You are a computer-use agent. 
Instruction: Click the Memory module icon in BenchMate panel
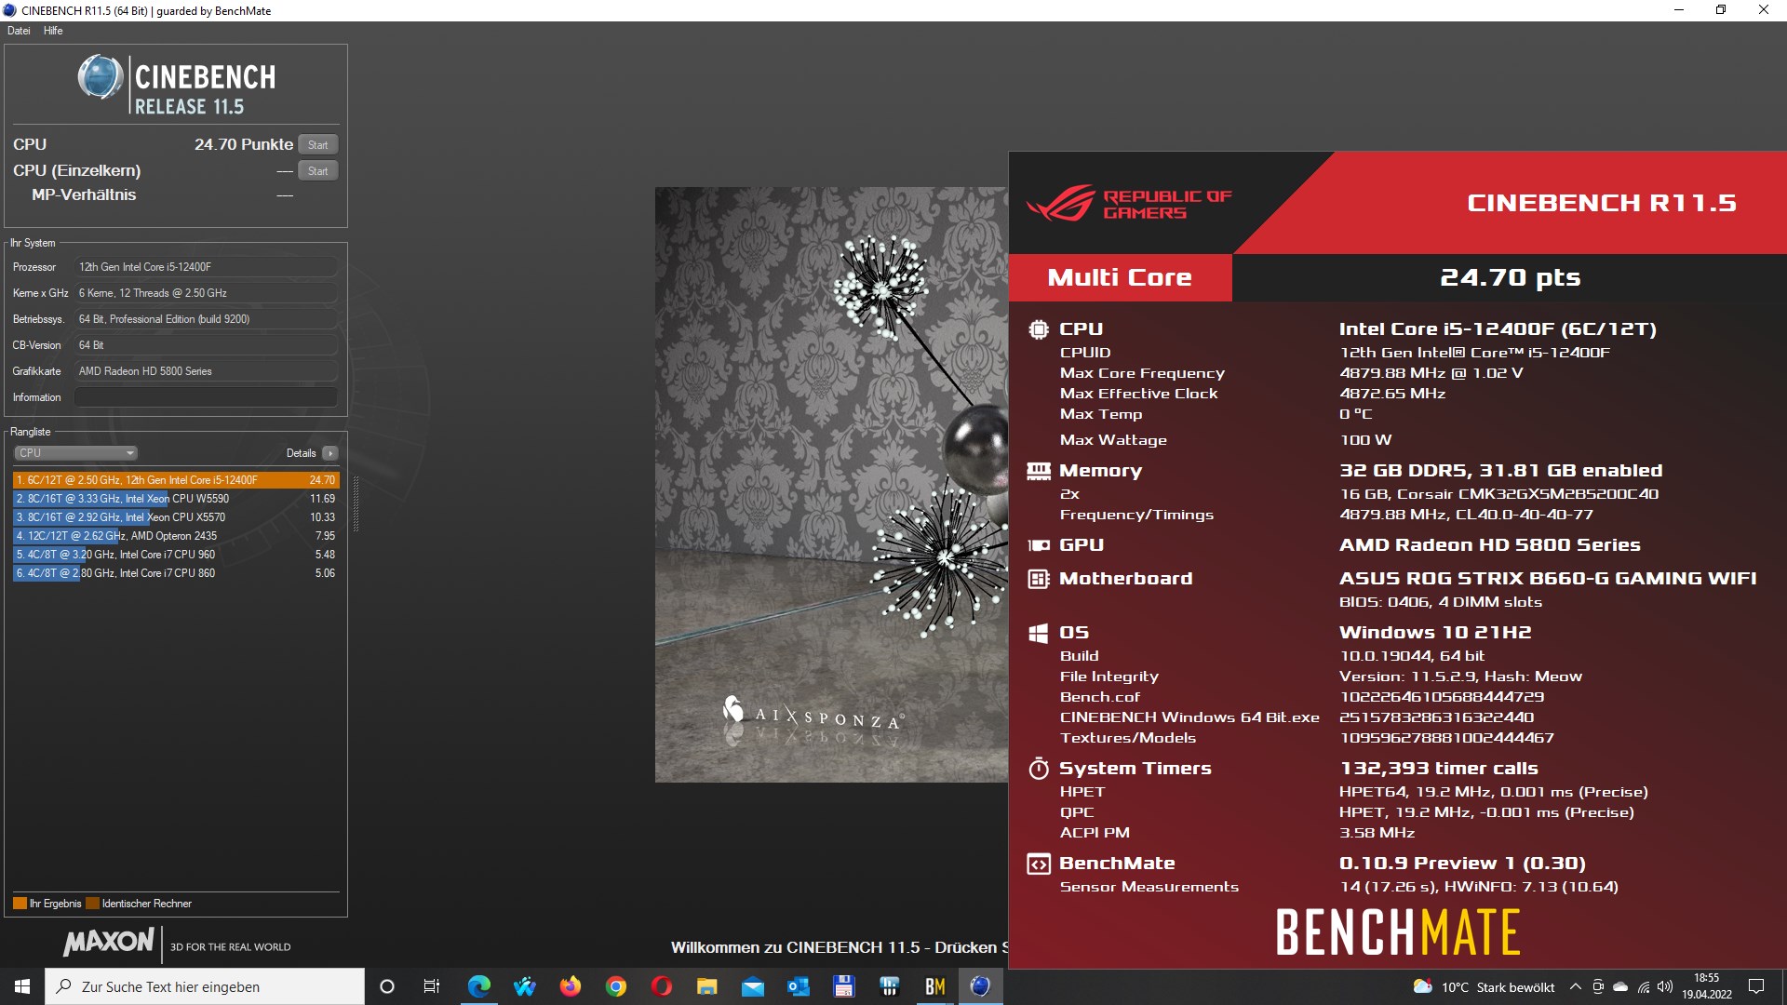point(1039,471)
